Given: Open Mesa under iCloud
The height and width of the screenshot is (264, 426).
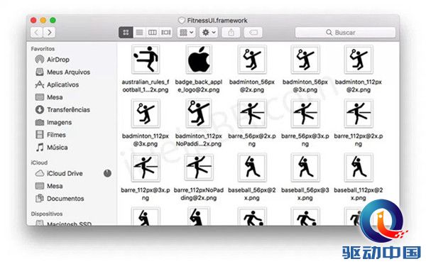Looking at the screenshot, I should (x=49, y=186).
